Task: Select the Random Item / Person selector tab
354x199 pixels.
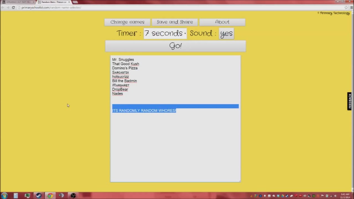Action: [x=54, y=2]
